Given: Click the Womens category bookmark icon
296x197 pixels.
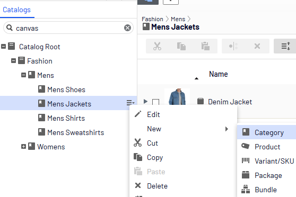Looking at the screenshot, I should click(x=31, y=146).
